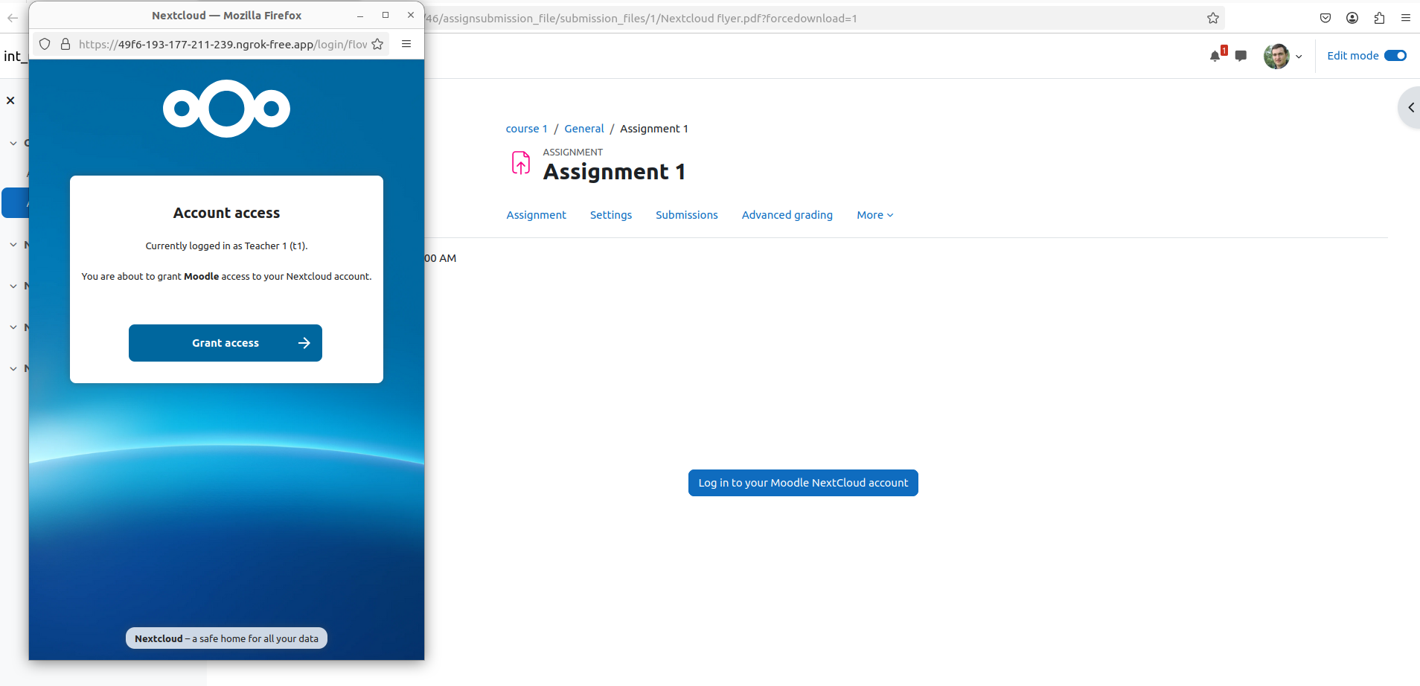The height and width of the screenshot is (686, 1420).
Task: Click the Assignment 1 breadcrumb text
Action: [x=654, y=129]
